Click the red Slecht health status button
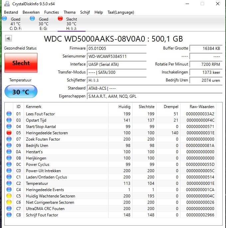Viewport: 226px width, 228px height. point(21,63)
